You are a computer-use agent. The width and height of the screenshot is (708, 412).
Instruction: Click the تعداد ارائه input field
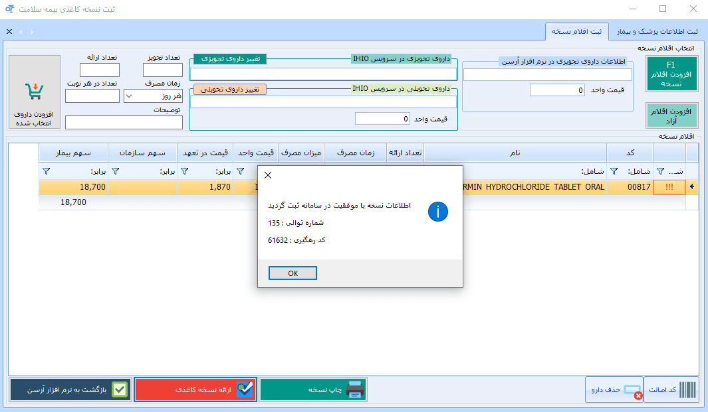[99, 70]
